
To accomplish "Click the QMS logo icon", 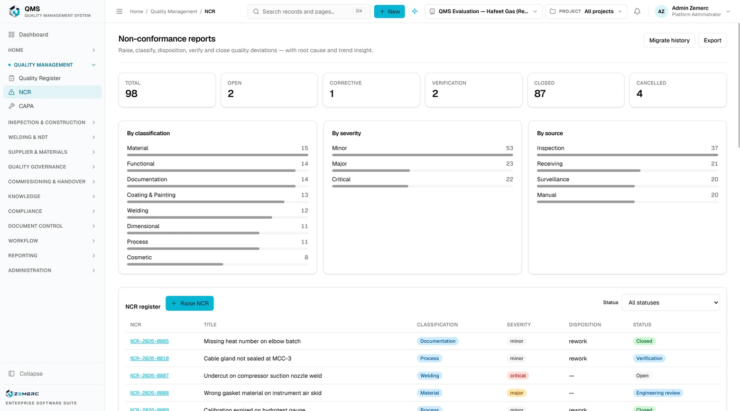I will pyautogui.click(x=14, y=12).
